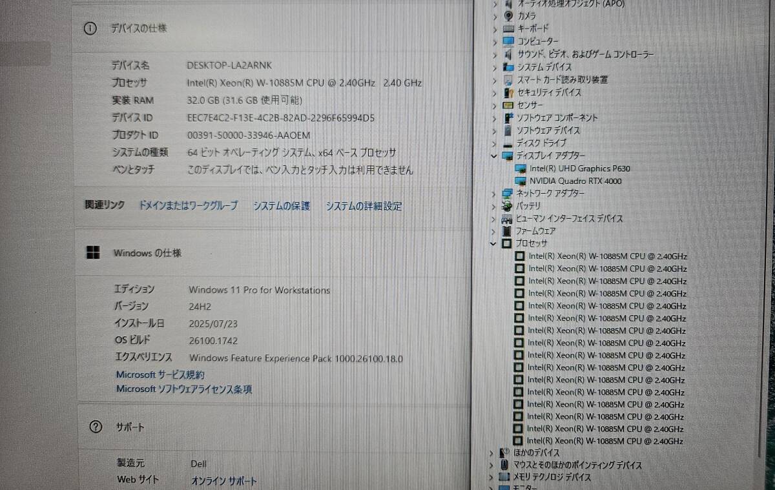
Task: Open the Microsoft ソフトウェアライセンス条項 link
Action: point(184,389)
